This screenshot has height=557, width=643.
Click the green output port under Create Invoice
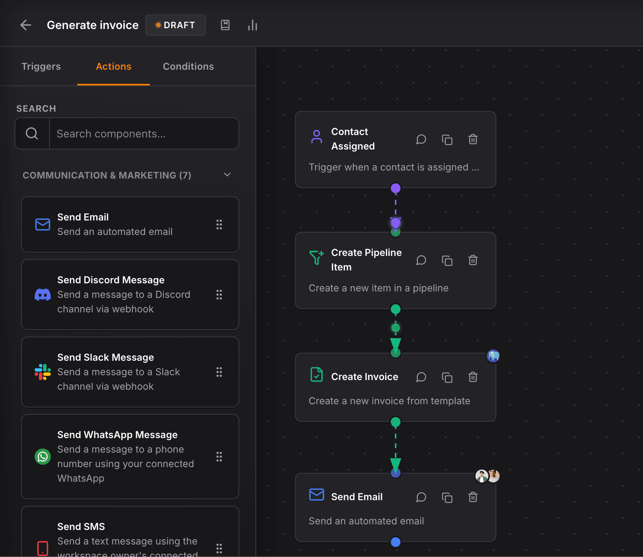pyautogui.click(x=396, y=422)
